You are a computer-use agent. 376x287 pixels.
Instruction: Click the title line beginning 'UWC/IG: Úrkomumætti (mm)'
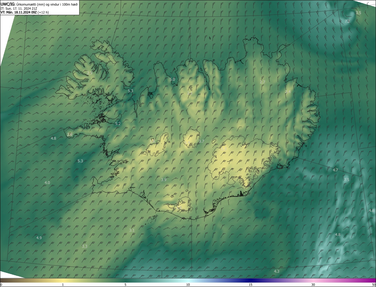[39, 4]
